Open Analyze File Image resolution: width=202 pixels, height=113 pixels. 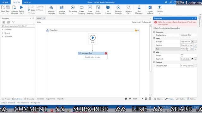click(x=128, y=10)
